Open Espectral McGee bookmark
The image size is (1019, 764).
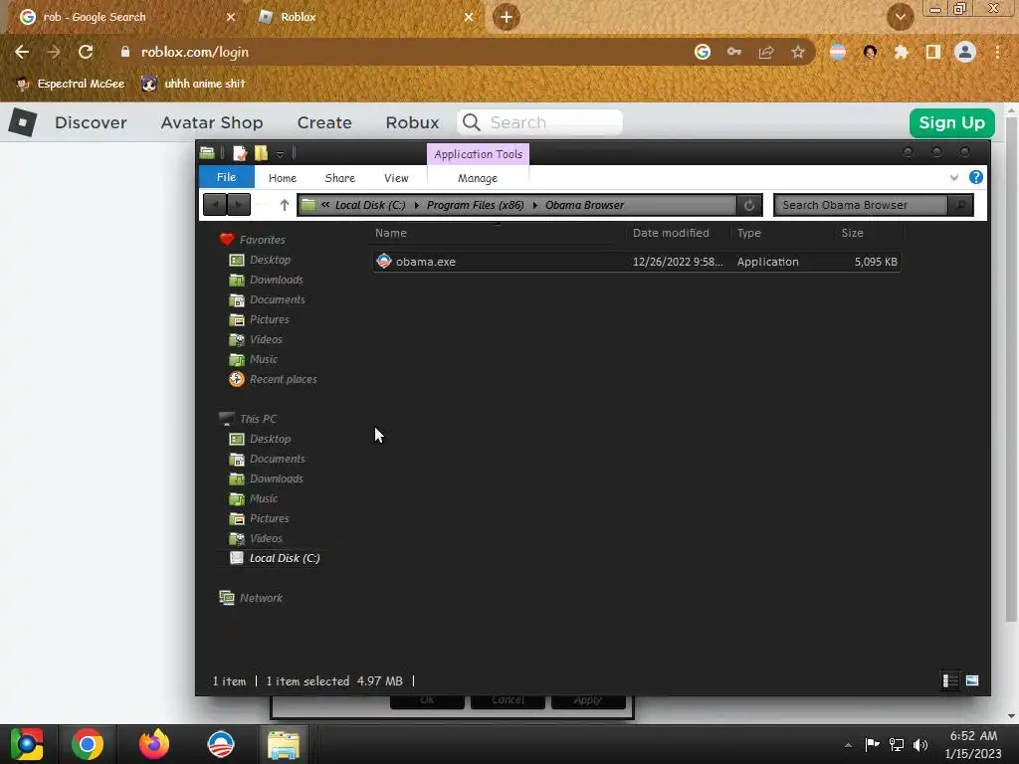70,84
